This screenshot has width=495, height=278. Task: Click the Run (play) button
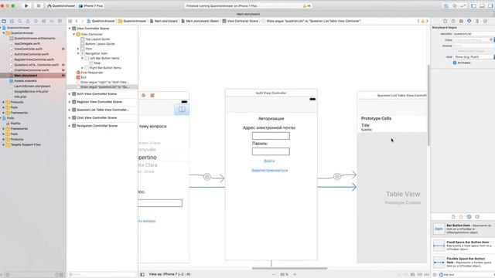[x=26, y=5]
